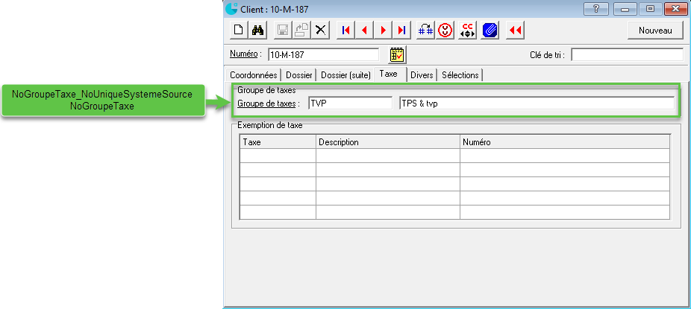Open attachments with the paperclip icon
This screenshot has width=691, height=309.
[x=490, y=31]
